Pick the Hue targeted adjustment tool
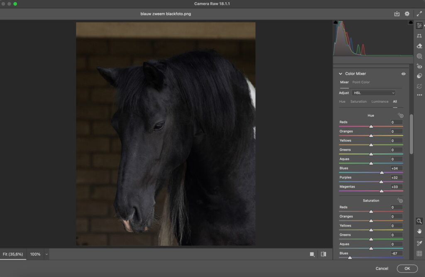The width and height of the screenshot is (425, 277). click(401, 116)
